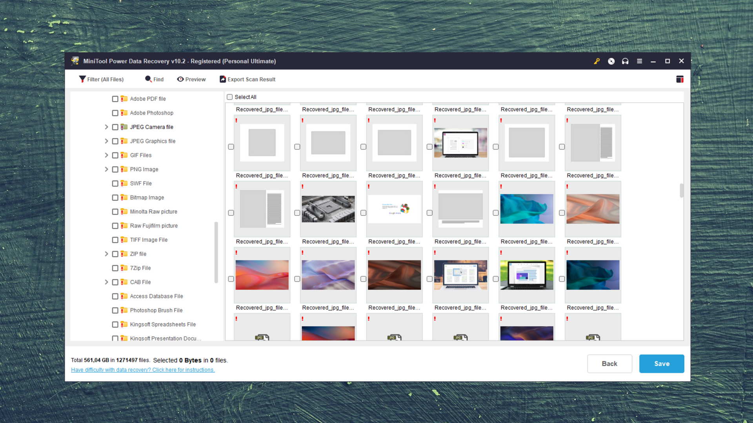Click the thumbnail grid scrollbar handle

tap(682, 190)
